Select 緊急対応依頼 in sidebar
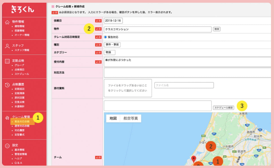Viewport: 274px width, 168px height. point(22,122)
